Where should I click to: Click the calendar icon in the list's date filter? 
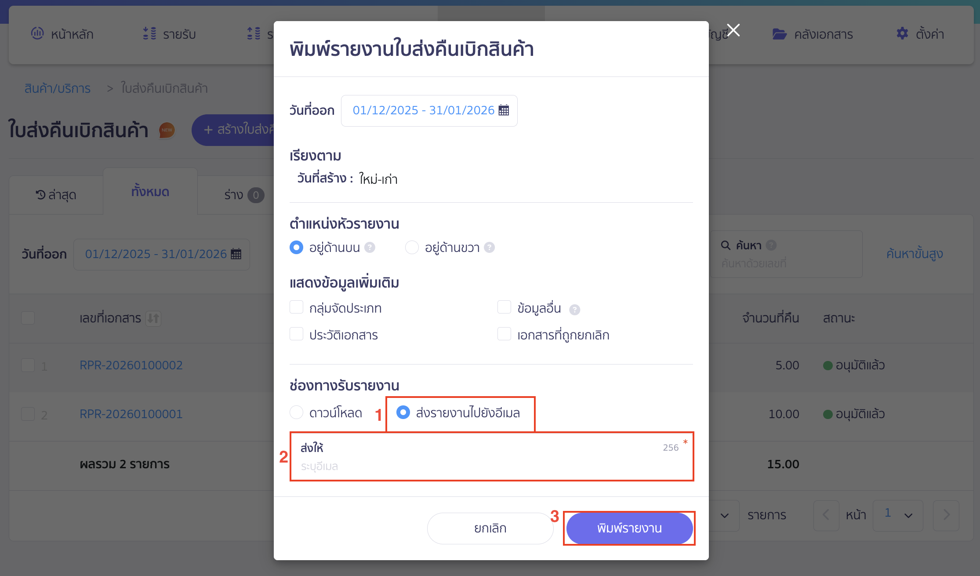236,254
